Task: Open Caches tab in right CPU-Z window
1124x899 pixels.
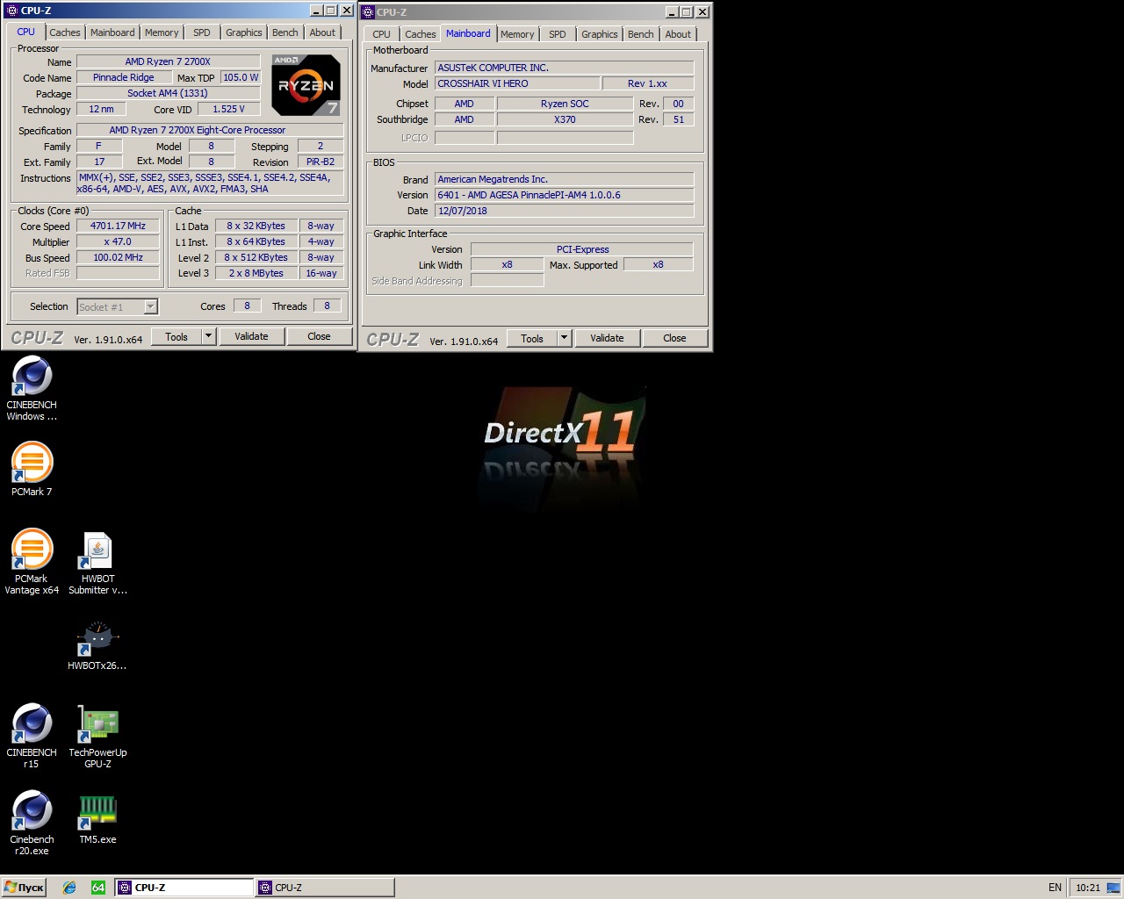Action: click(420, 34)
